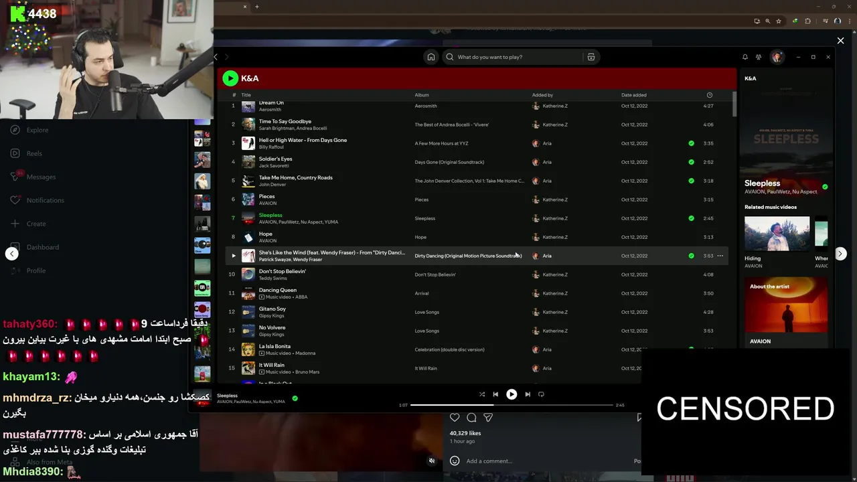Open the emoji picker beside Add a comment

coord(455,461)
